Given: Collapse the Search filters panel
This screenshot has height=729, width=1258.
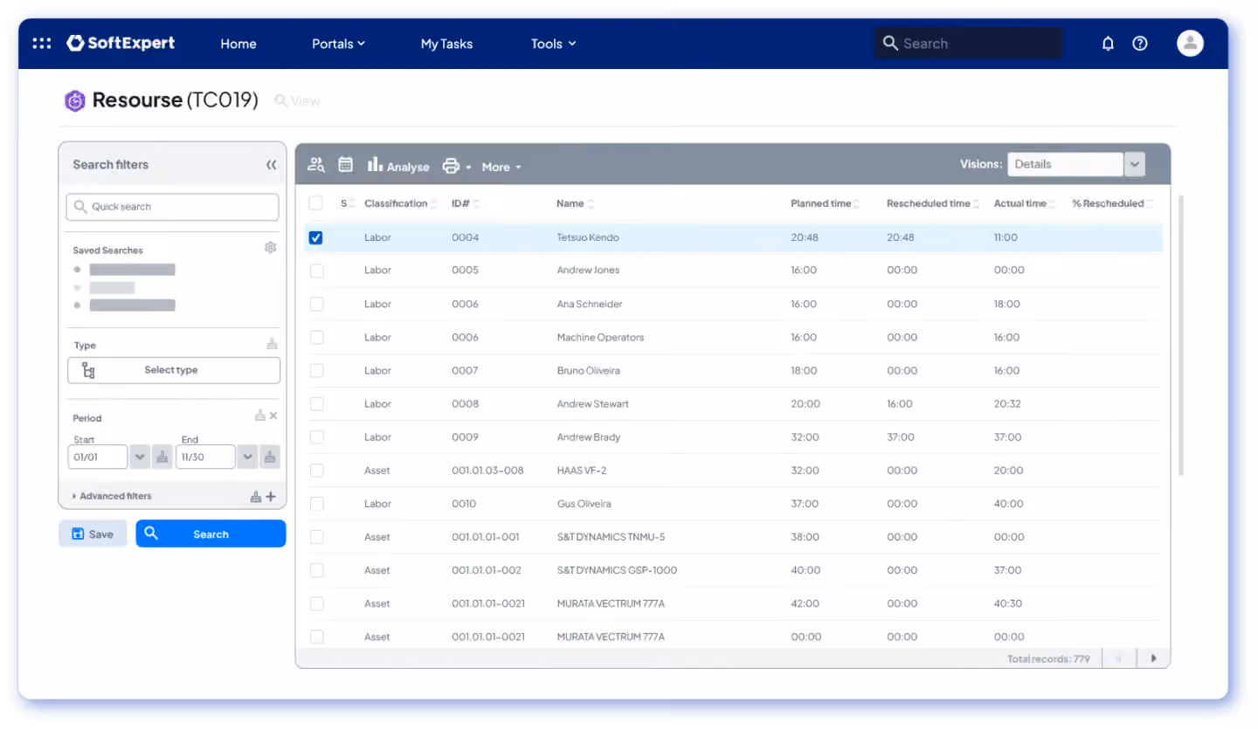Looking at the screenshot, I should 271,164.
